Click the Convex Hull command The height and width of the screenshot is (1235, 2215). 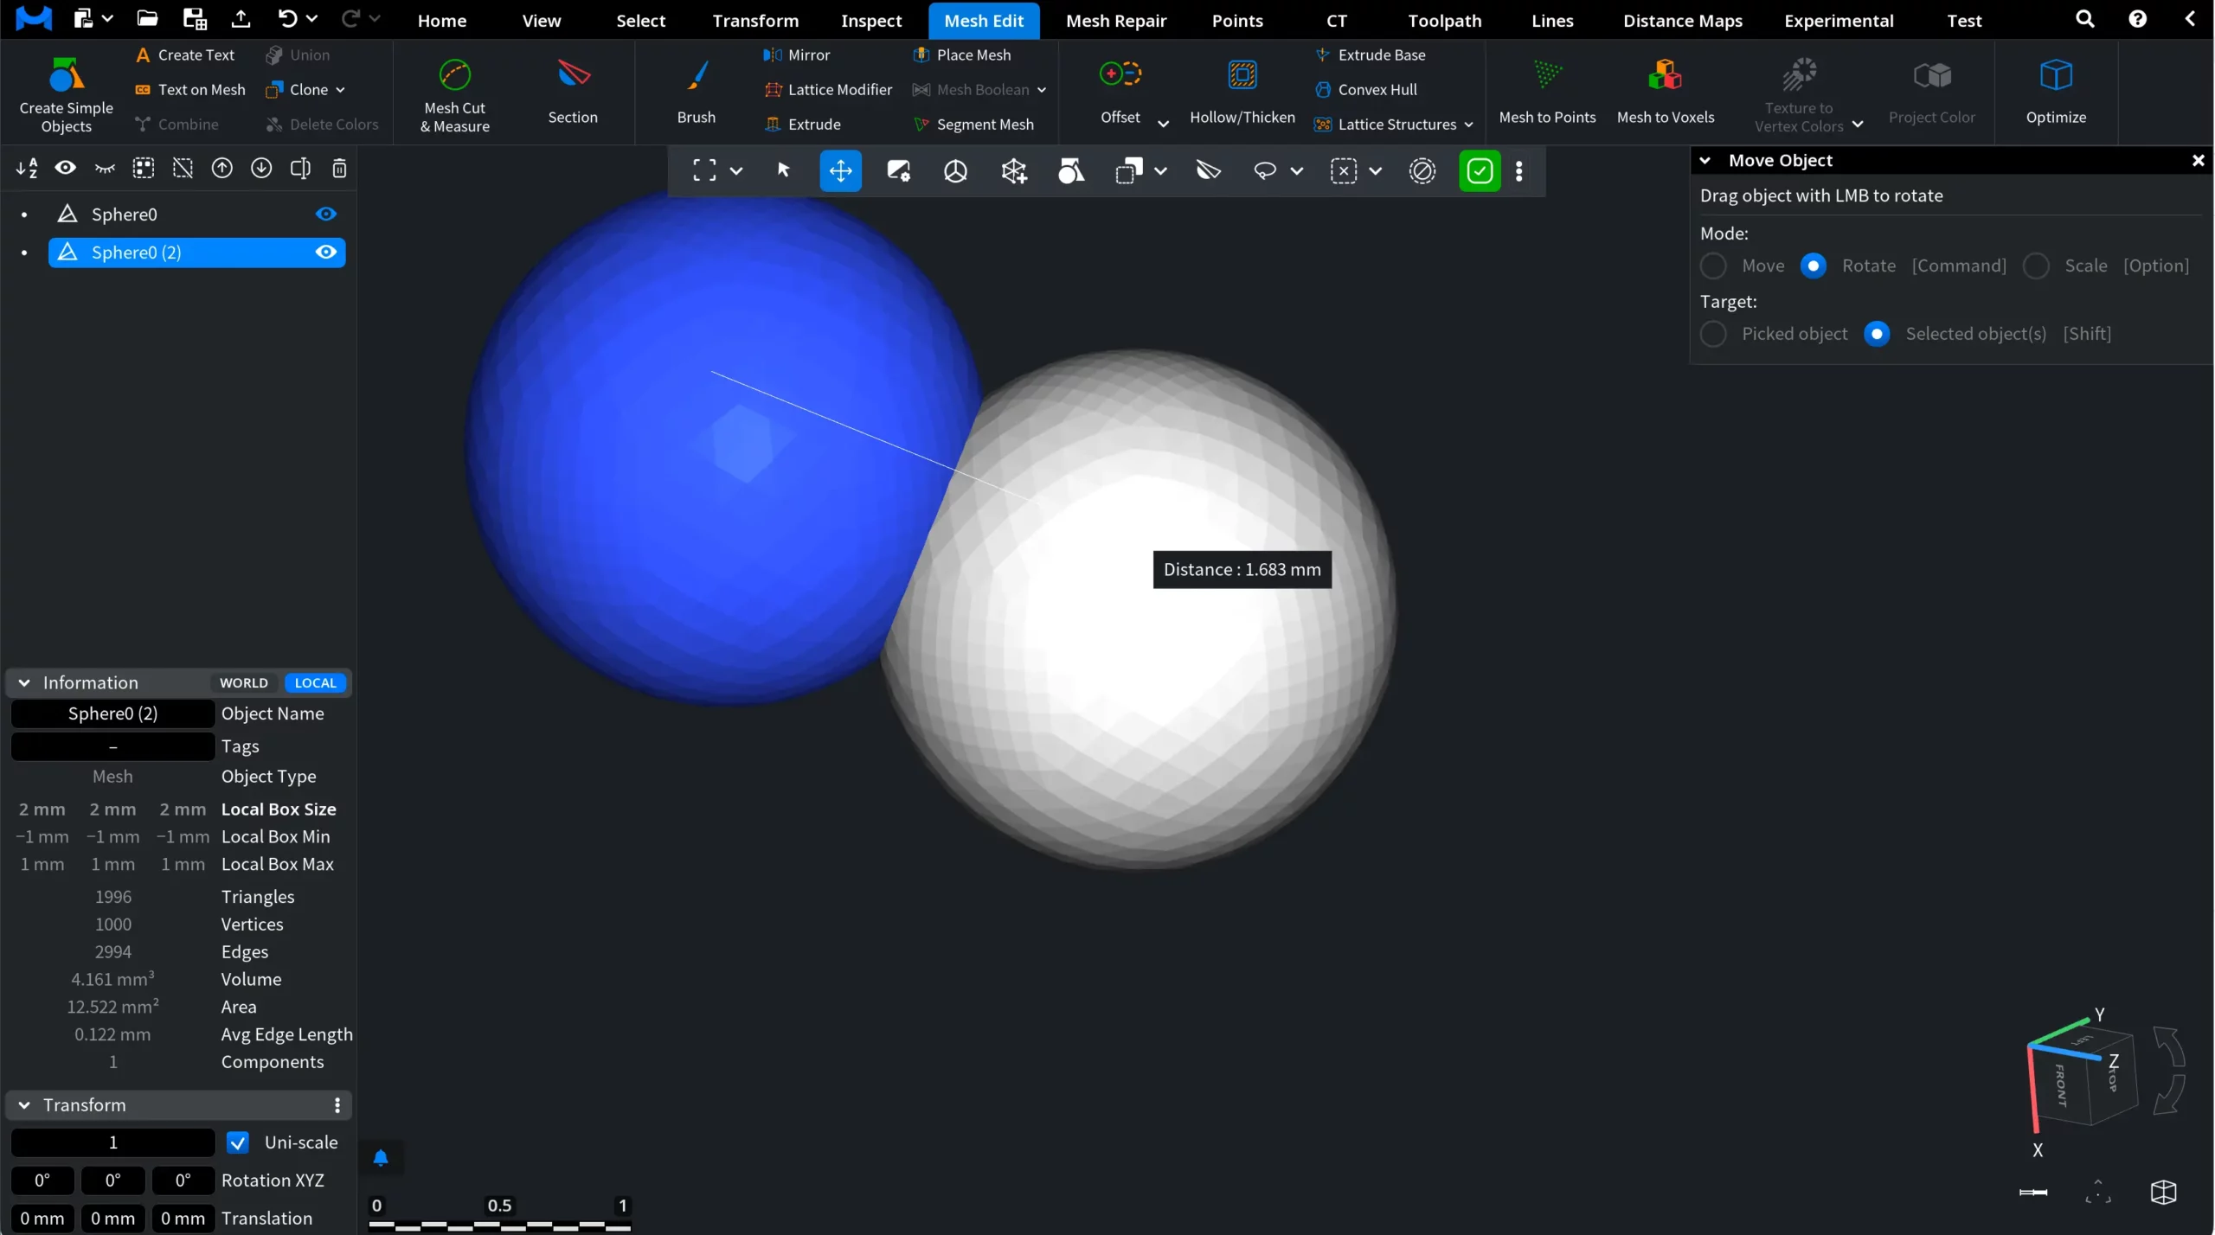point(1377,89)
